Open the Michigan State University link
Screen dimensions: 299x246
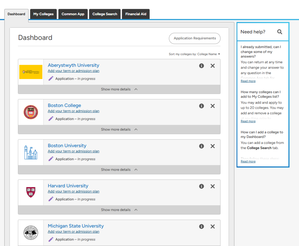click(x=76, y=226)
